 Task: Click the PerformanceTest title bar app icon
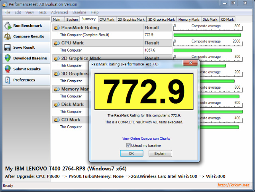click(x=5, y=4)
